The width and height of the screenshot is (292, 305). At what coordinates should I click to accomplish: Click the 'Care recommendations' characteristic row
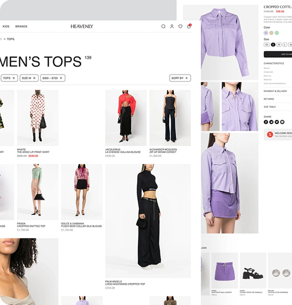point(274,83)
